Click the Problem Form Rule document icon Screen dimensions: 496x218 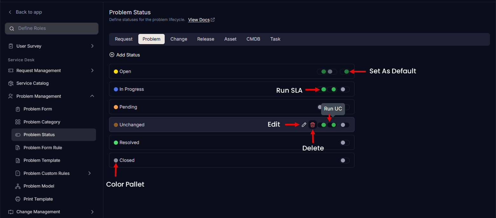[18, 148]
